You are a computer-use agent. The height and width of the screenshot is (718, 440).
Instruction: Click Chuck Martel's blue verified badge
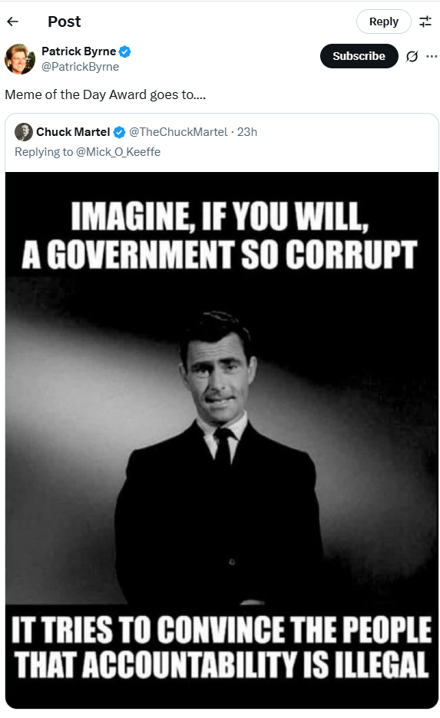(119, 132)
